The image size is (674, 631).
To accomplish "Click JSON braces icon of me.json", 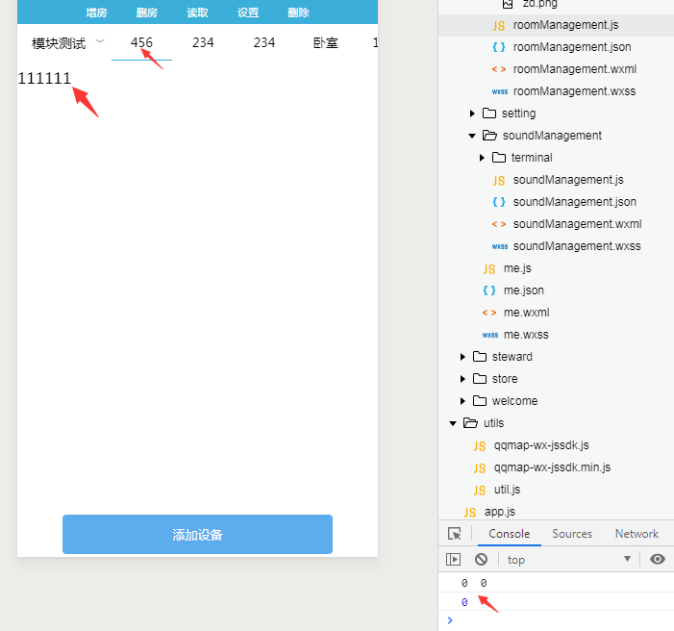I will [x=489, y=290].
